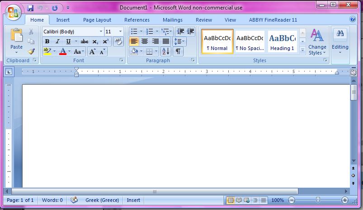Save the document from Quick Access toolbar

coord(30,8)
